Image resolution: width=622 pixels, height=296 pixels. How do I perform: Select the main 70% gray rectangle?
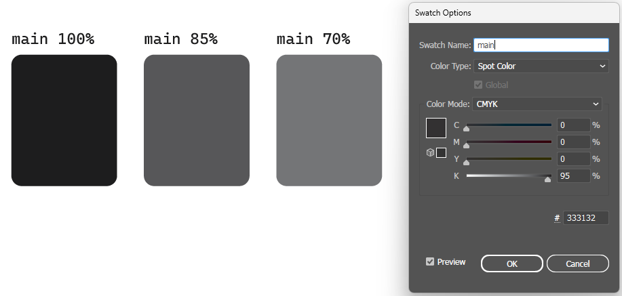[x=329, y=121]
